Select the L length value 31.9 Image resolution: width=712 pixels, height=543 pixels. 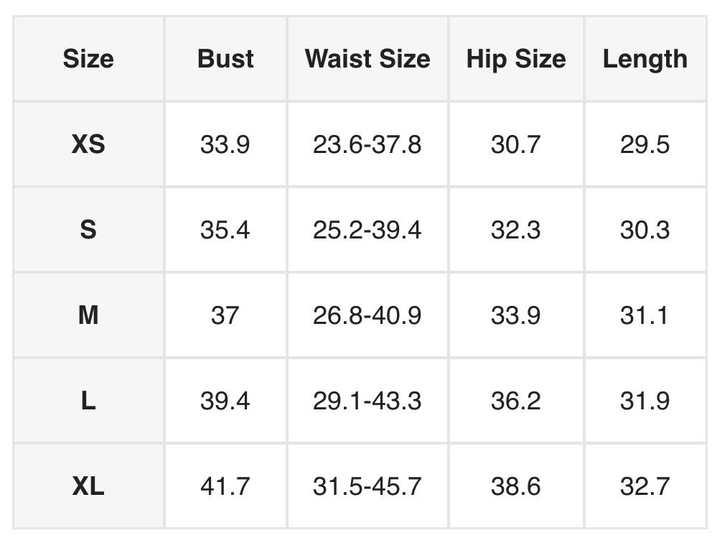[645, 401]
